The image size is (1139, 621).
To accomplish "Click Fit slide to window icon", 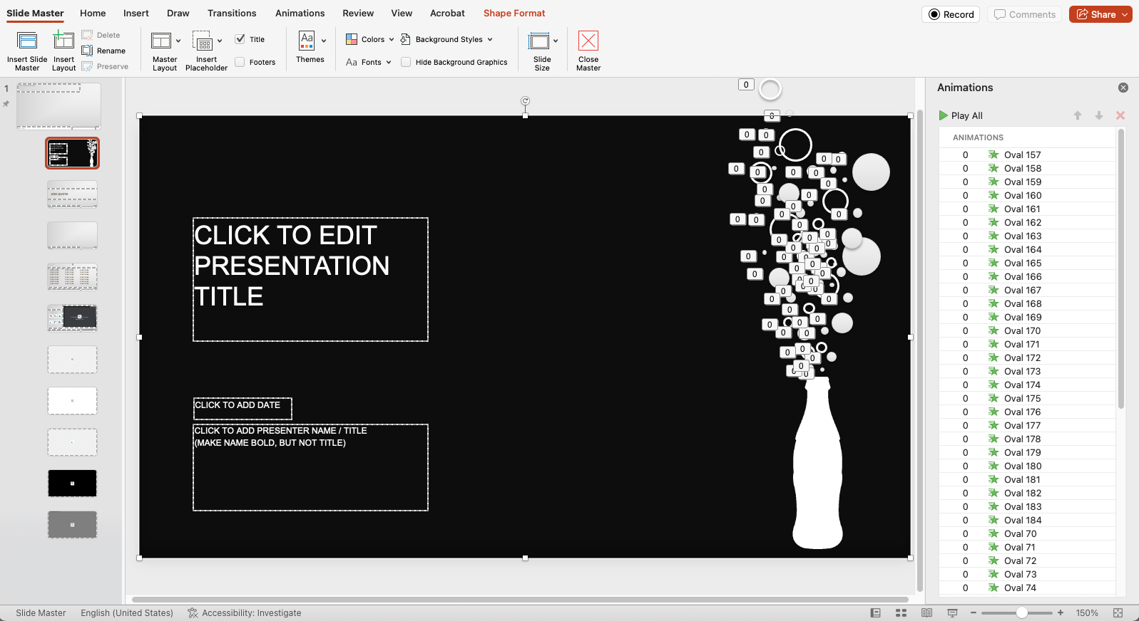I will point(1118,612).
